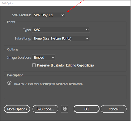131x121 pixels.
Task: Click the 'Hold the cursor over a setting' text
Action: (x=49, y=84)
